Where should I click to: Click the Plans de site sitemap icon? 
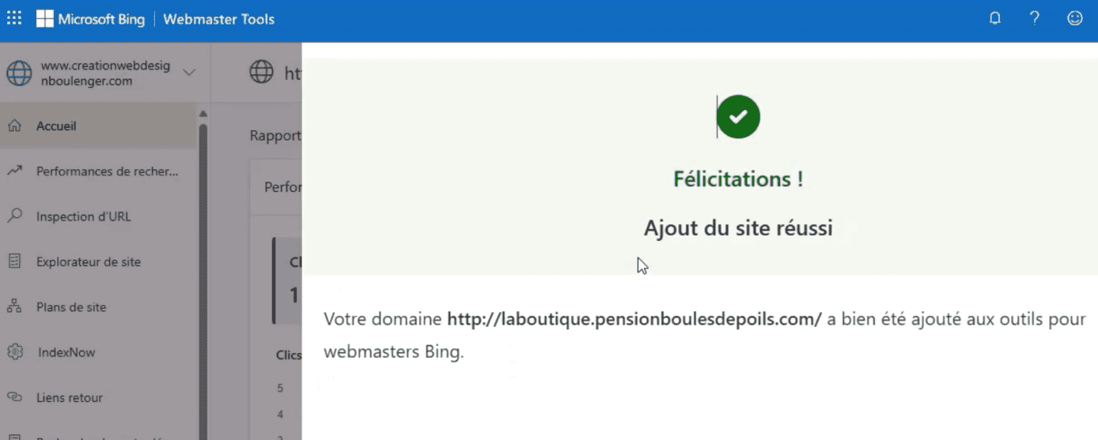pos(14,306)
